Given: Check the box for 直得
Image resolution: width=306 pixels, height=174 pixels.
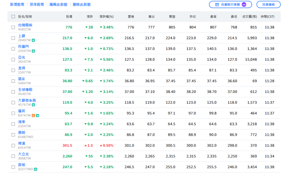Looking at the screenshot, I should click(13, 70).
